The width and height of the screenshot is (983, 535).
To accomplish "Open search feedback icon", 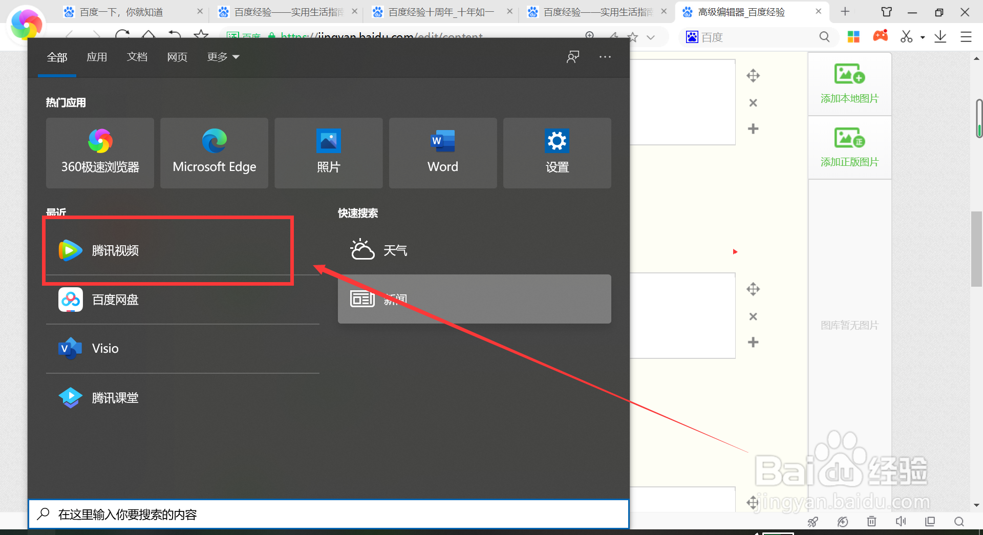I will point(573,57).
